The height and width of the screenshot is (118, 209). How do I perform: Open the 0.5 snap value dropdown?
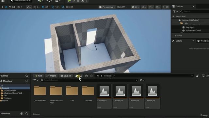47,7
